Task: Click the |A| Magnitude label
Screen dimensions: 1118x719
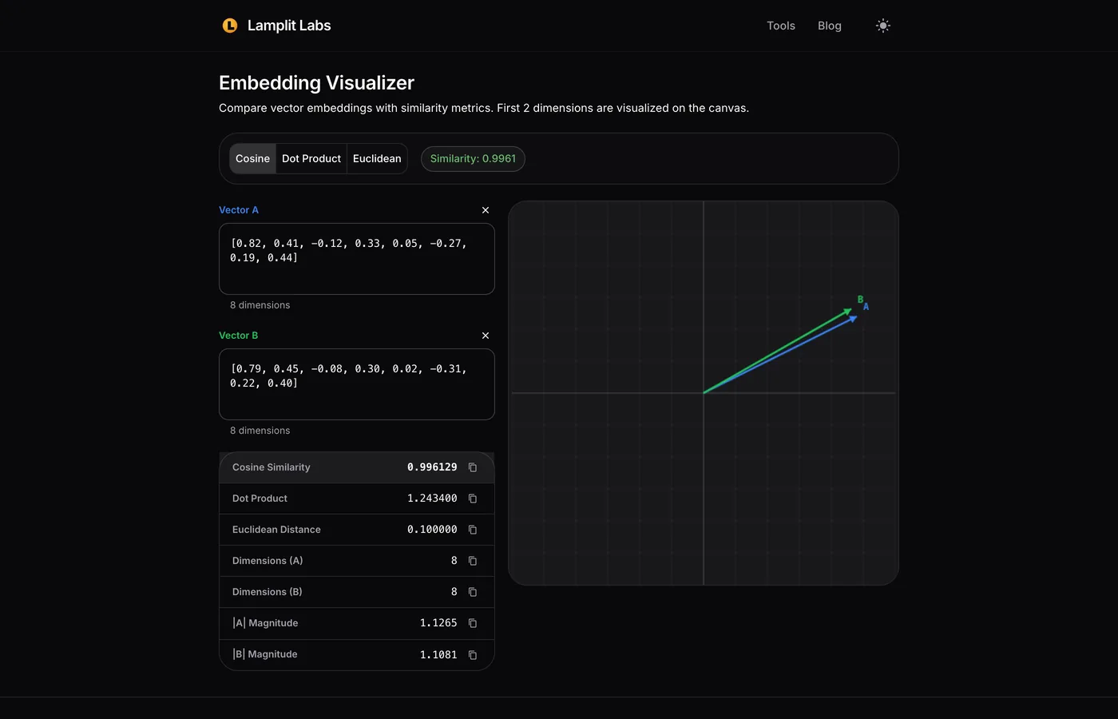Action: tap(265, 623)
